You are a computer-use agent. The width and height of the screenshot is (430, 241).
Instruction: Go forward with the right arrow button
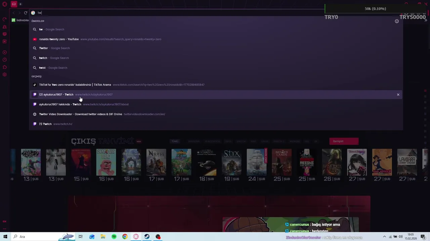pyautogui.click(x=19, y=13)
